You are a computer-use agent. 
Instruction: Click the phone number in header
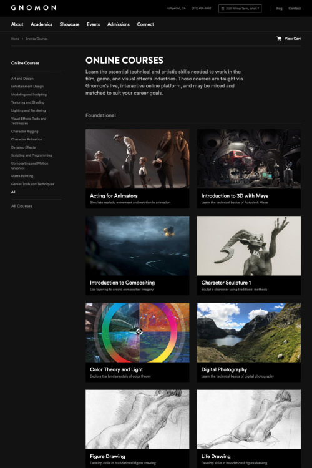tap(201, 8)
